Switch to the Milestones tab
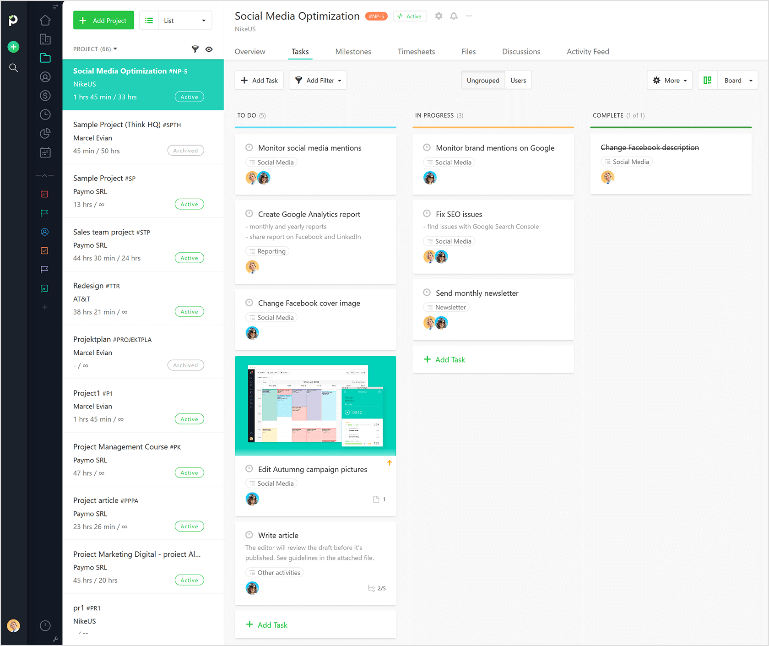This screenshot has height=646, width=769. (x=353, y=51)
